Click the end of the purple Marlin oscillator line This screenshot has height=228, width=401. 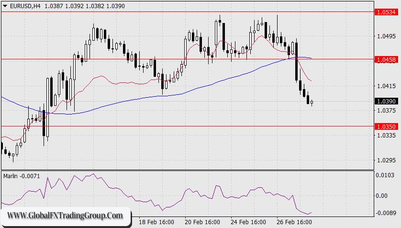click(x=311, y=212)
